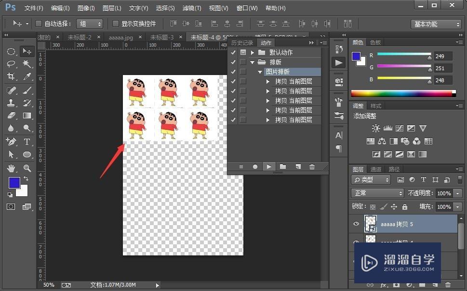Screen dimensions: 467x291
Task: Open layer filter 类型 dropdown
Action: [371, 179]
